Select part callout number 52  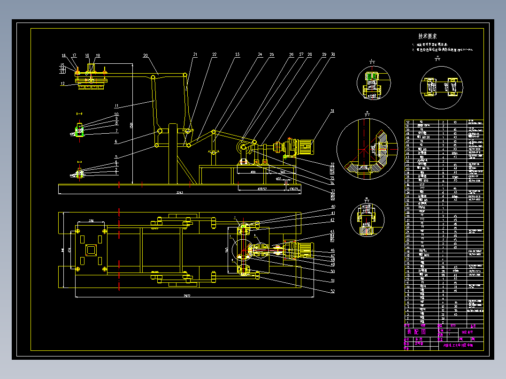[332, 291]
